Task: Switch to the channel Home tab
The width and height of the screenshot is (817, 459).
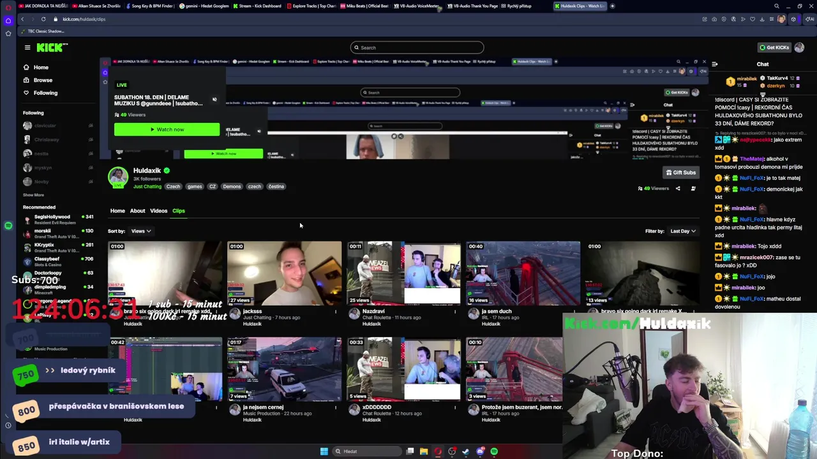Action: click(117, 210)
